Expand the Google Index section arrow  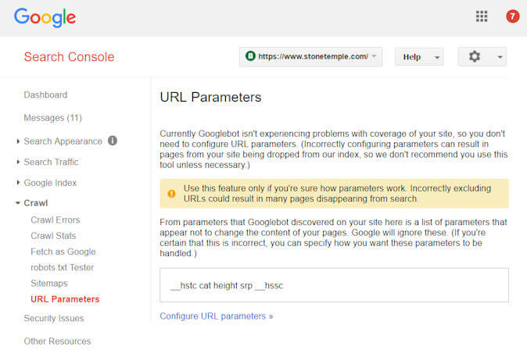pos(18,182)
